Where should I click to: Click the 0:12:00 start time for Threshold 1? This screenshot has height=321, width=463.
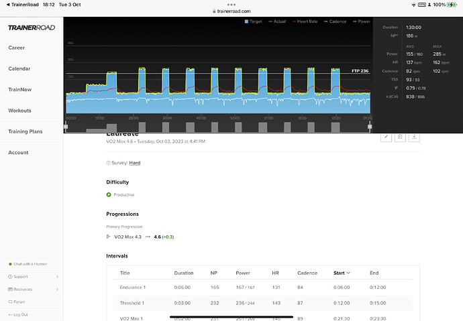[342, 303]
